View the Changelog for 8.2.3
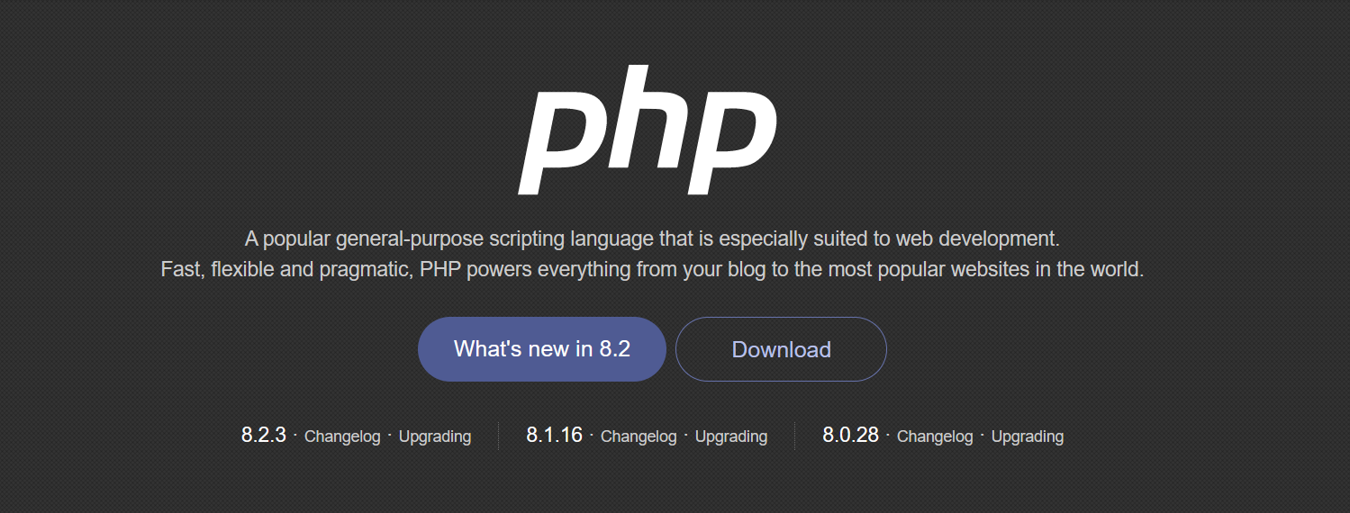Screen dimensions: 1350x513 click(342, 436)
